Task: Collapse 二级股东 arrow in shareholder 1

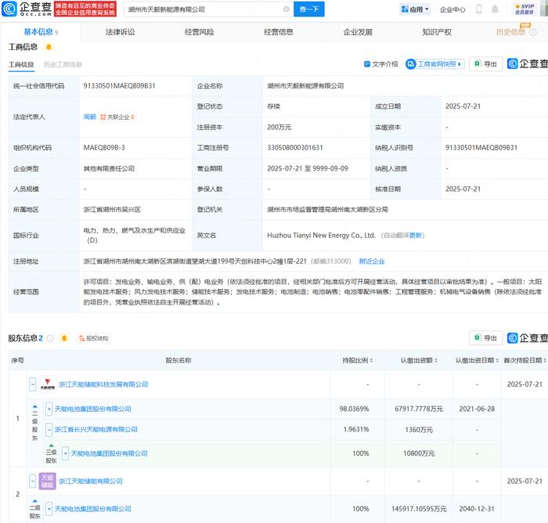Action: [35, 407]
